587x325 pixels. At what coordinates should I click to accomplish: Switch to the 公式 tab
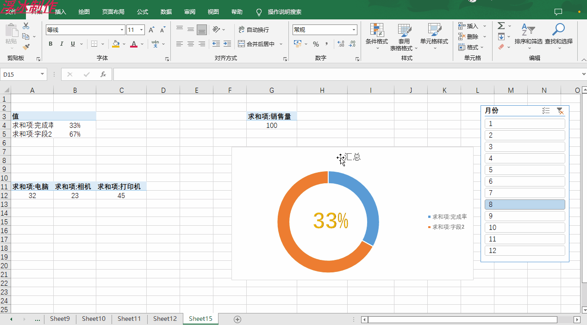click(x=143, y=12)
